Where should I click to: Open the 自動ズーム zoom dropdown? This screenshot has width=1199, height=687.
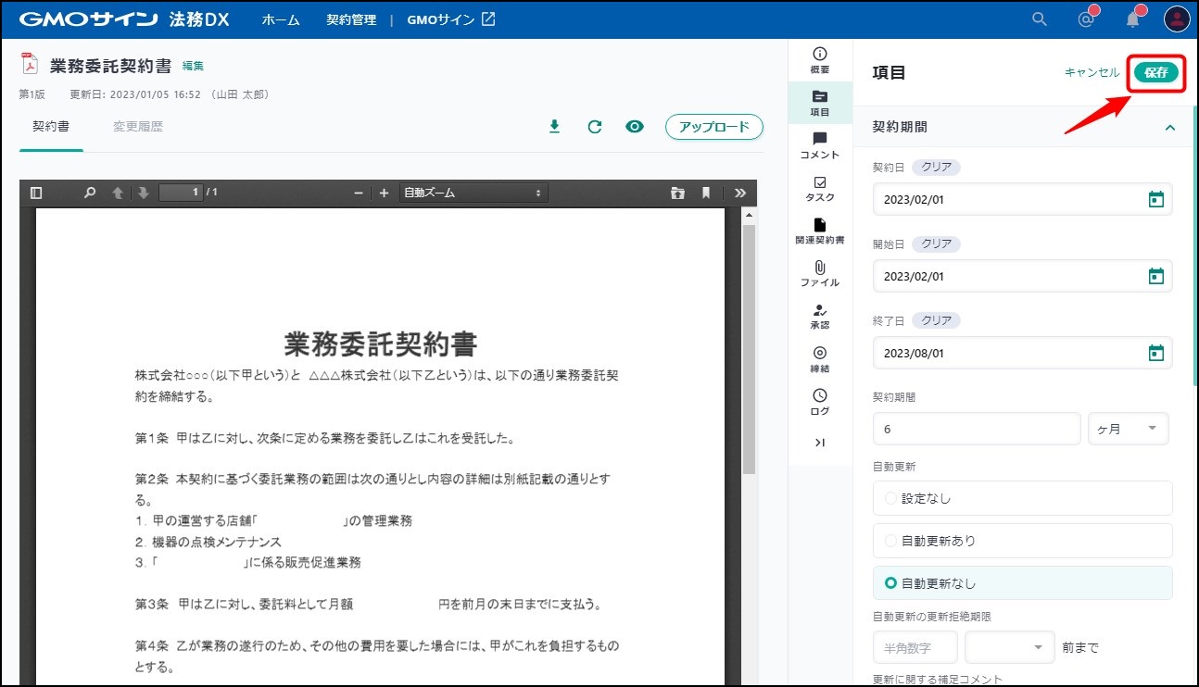click(473, 193)
